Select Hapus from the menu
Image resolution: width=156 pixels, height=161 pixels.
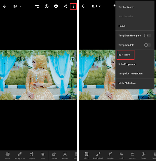[135, 26]
